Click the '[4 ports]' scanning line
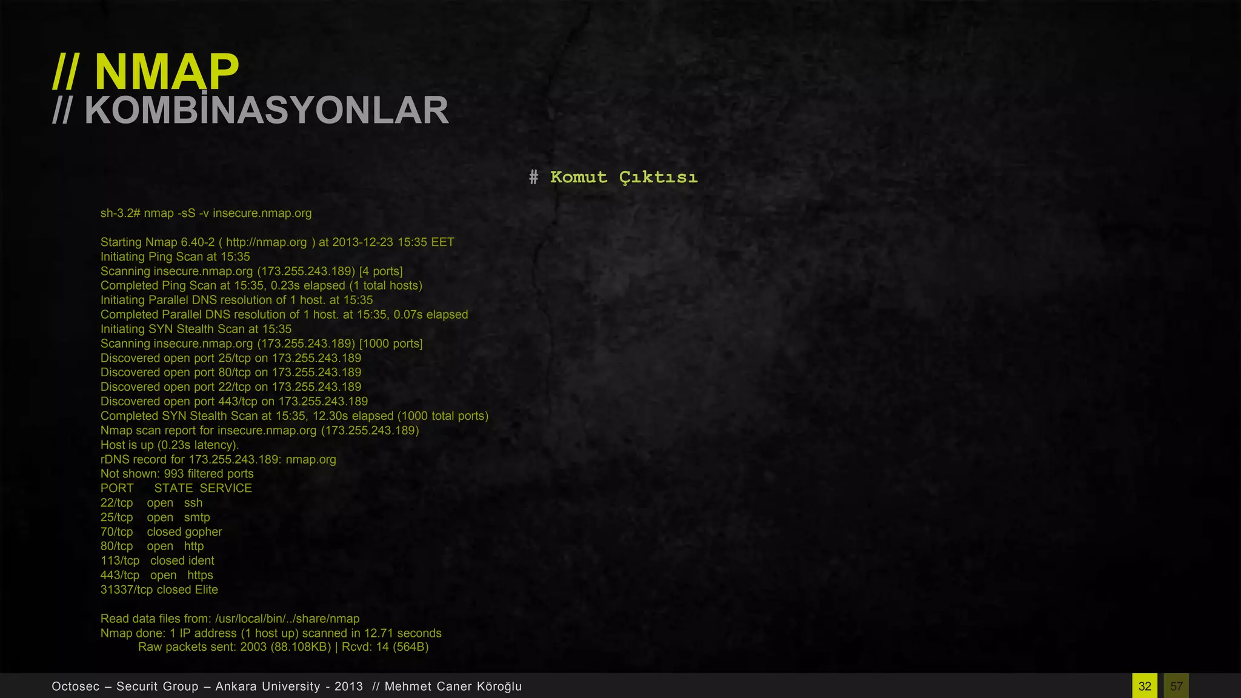 coord(251,271)
